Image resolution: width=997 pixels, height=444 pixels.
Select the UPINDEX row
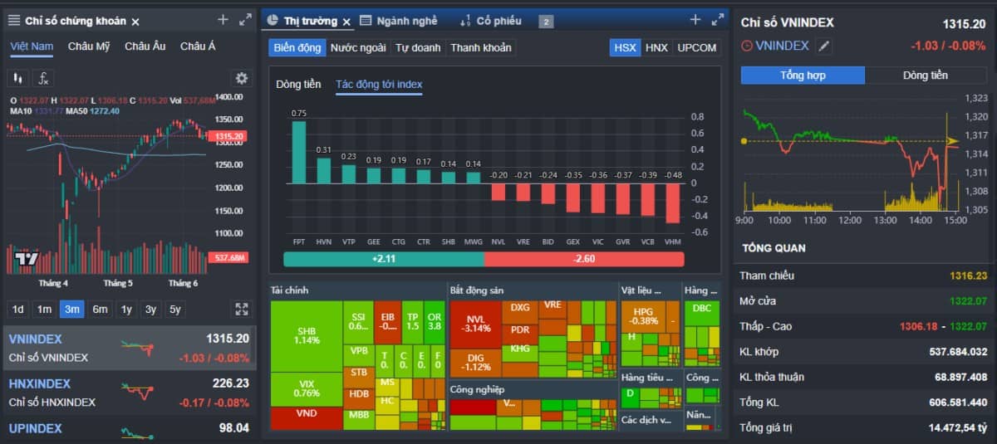pos(130,429)
